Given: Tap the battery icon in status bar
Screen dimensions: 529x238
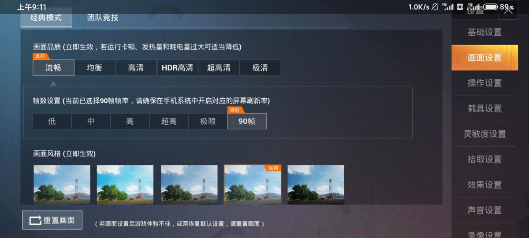Looking at the screenshot, I should [x=490, y=7].
